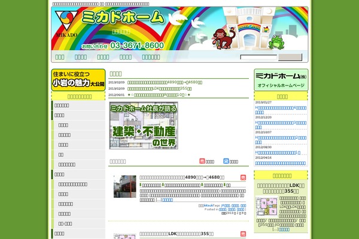Click the tag link starting with JP

[x=226, y=206]
